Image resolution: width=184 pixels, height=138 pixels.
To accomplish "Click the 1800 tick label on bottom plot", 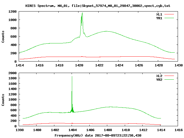I will click(x=12, y=78).
